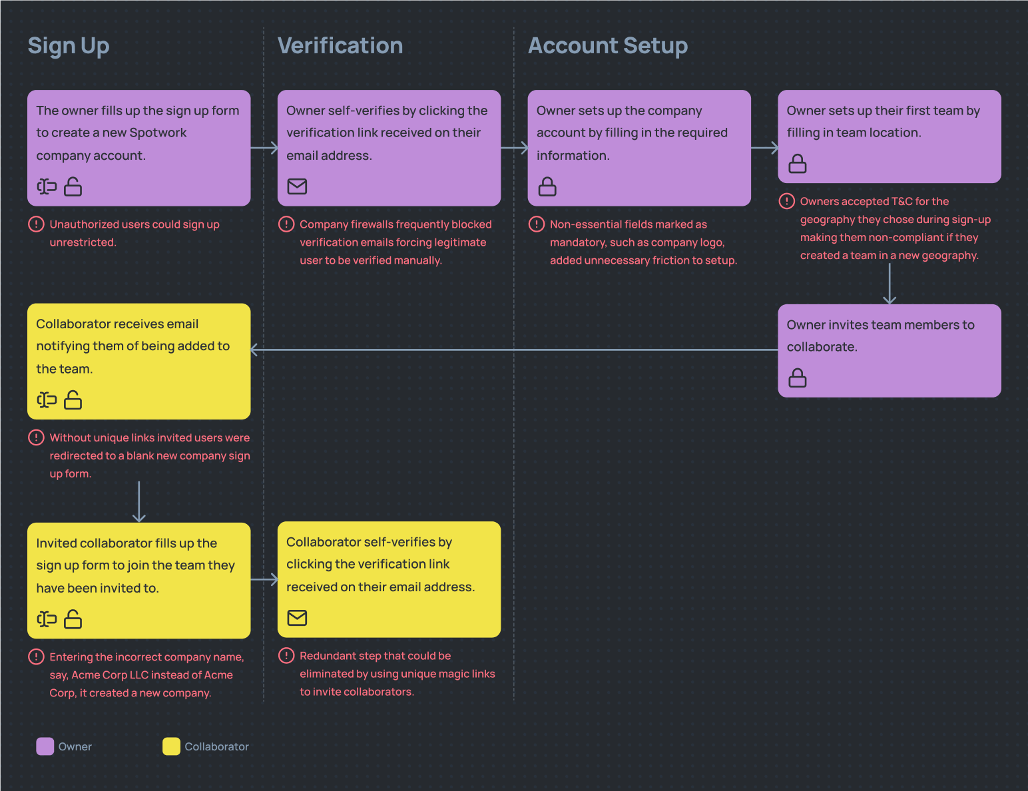Viewport: 1028px width, 791px height.
Task: Click the padlock on the 'Owner invites team members' card
Action: click(x=798, y=378)
